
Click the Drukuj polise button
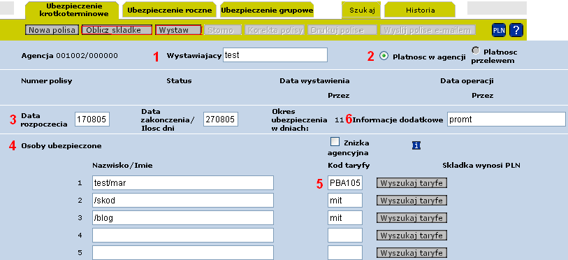pyautogui.click(x=342, y=30)
